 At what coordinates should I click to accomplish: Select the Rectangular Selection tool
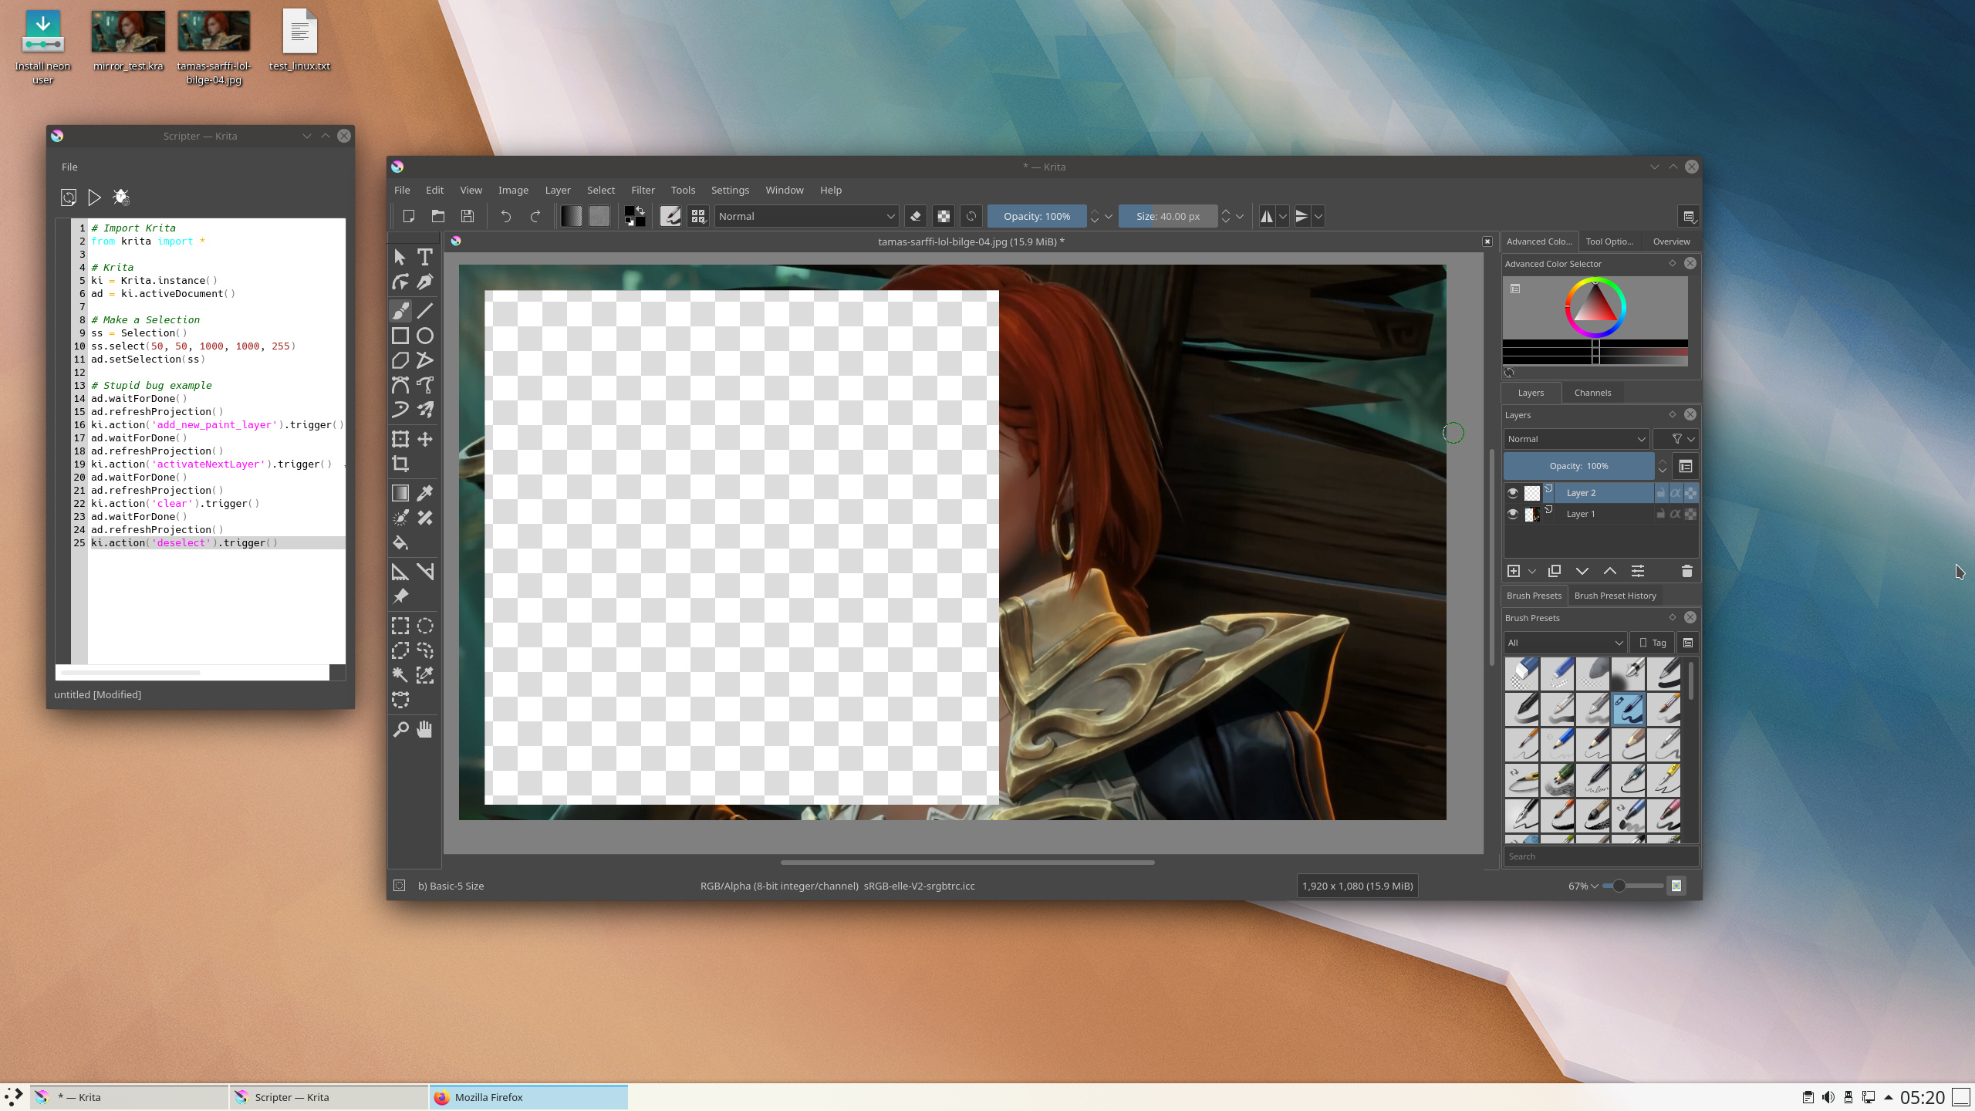tap(400, 626)
